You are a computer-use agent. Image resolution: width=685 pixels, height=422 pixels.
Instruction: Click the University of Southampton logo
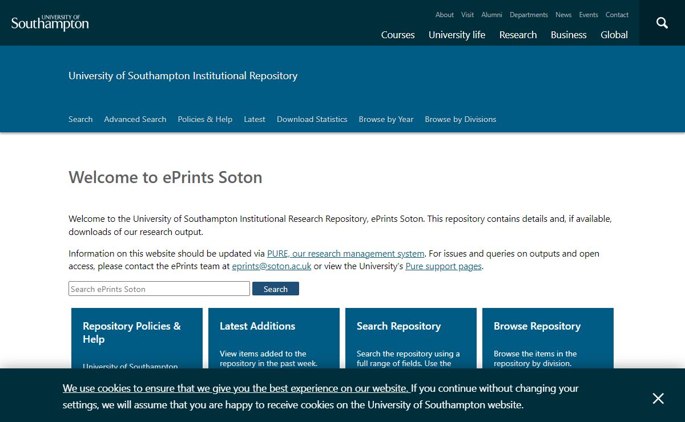click(50, 23)
